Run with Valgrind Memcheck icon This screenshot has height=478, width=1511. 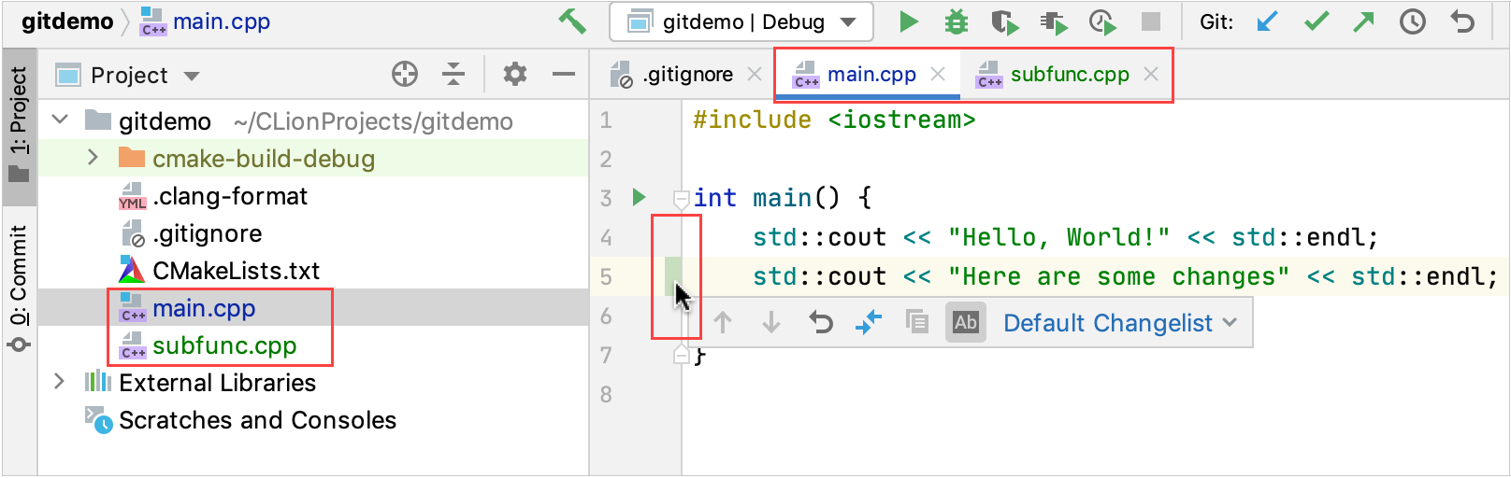coord(1102,21)
